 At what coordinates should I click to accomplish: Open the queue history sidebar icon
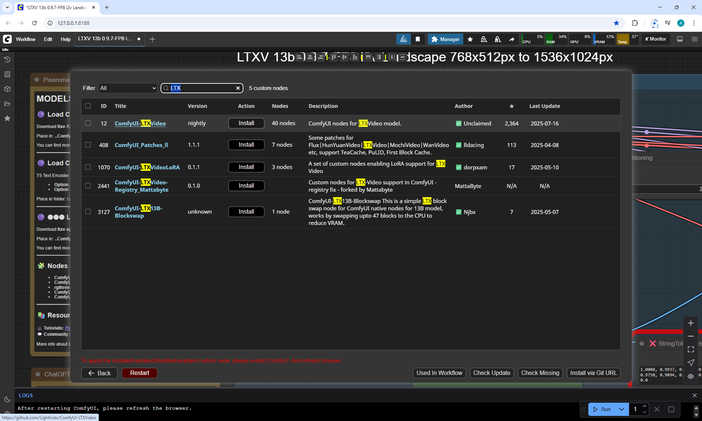click(x=7, y=60)
